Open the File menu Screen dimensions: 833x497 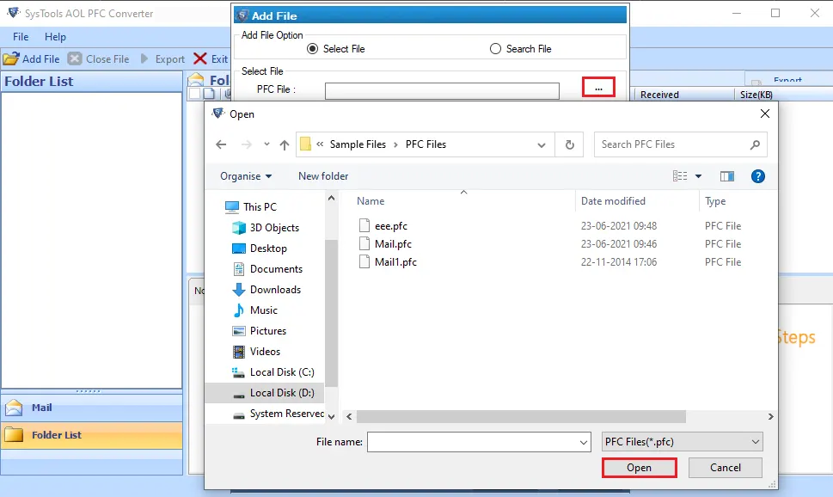(x=21, y=37)
